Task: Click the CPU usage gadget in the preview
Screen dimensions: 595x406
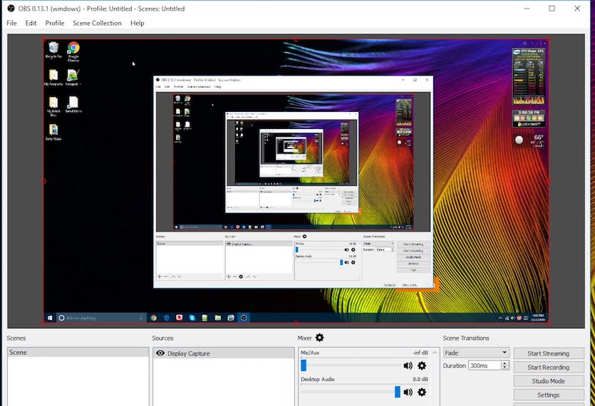Action: (529, 76)
